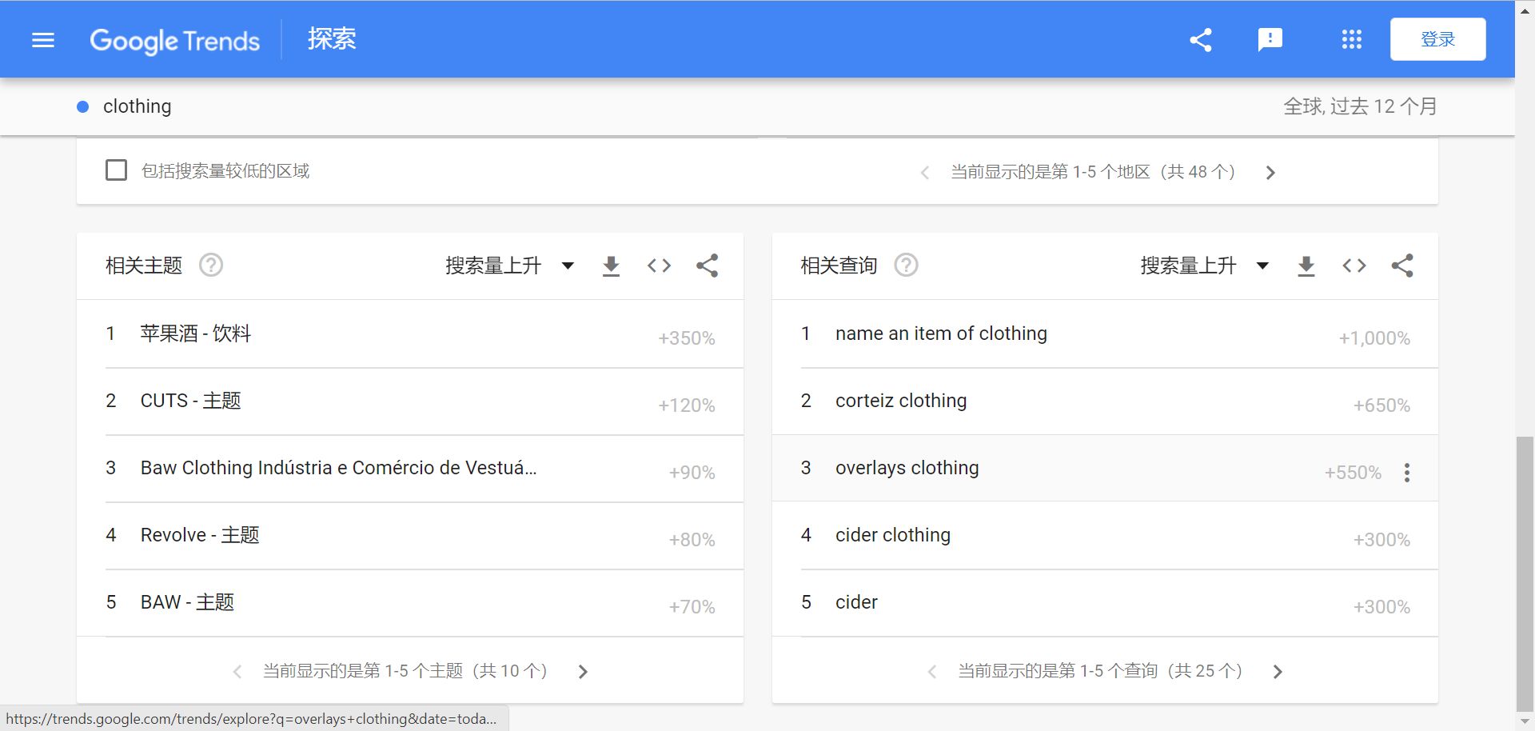This screenshot has width=1535, height=731.
Task: Open embed code for 相关查询 panel
Action: [1354, 266]
